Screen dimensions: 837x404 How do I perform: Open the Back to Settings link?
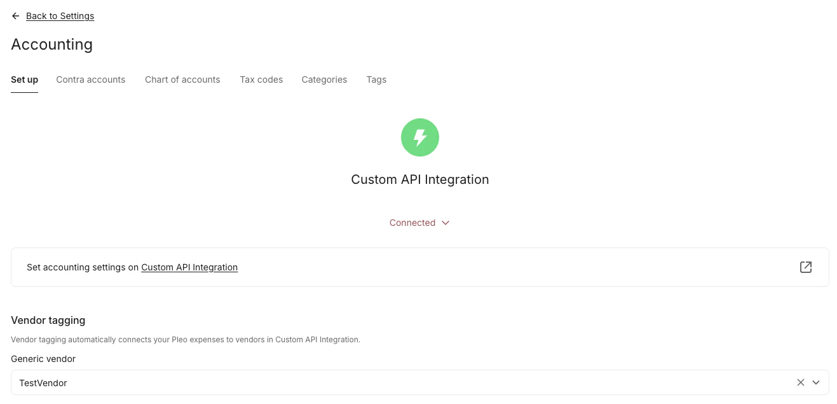[x=60, y=16]
